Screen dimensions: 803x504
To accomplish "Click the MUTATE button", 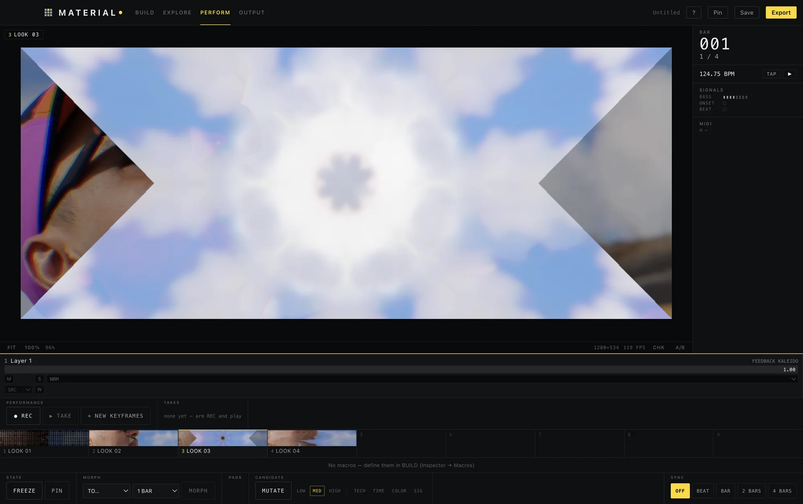I will click(x=273, y=491).
